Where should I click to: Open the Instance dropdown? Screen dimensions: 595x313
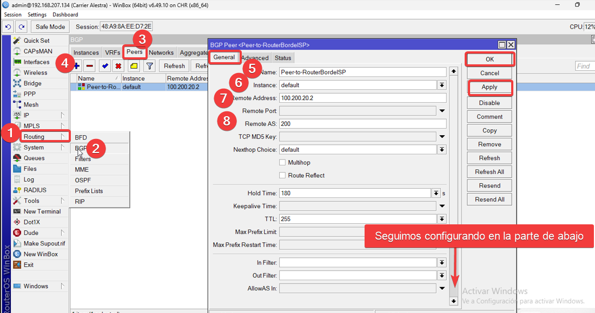coord(442,85)
